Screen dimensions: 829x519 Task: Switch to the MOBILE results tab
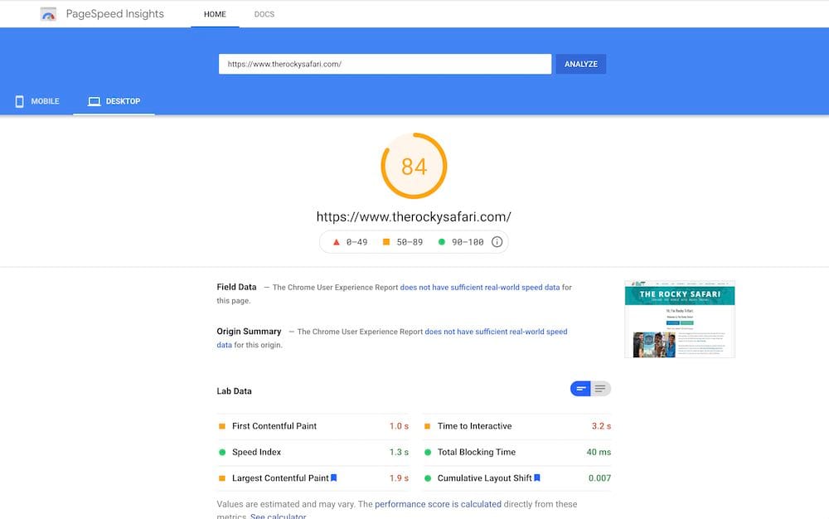coord(37,101)
